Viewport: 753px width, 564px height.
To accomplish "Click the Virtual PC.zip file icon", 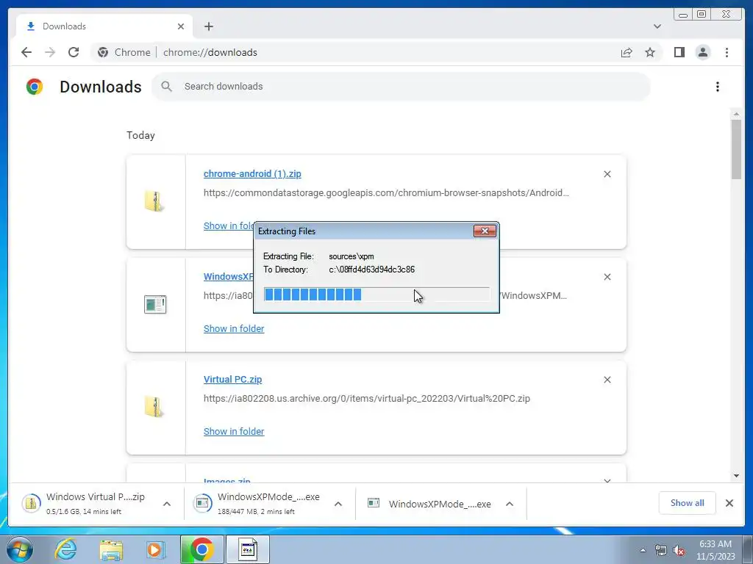I will 154,407.
